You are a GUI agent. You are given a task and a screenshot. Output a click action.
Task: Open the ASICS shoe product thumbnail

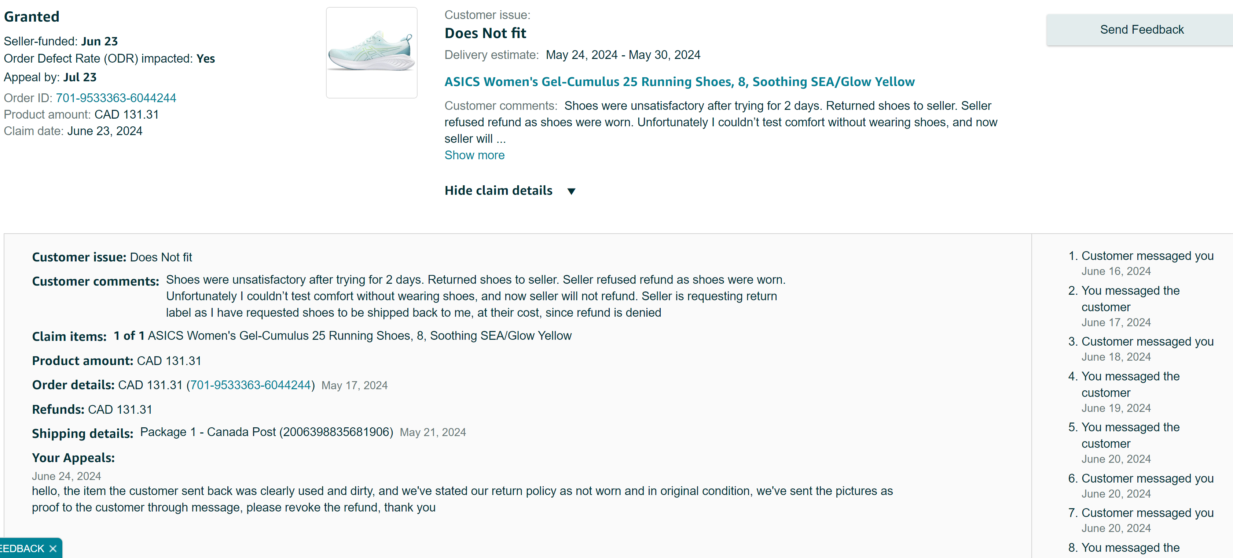coord(371,53)
